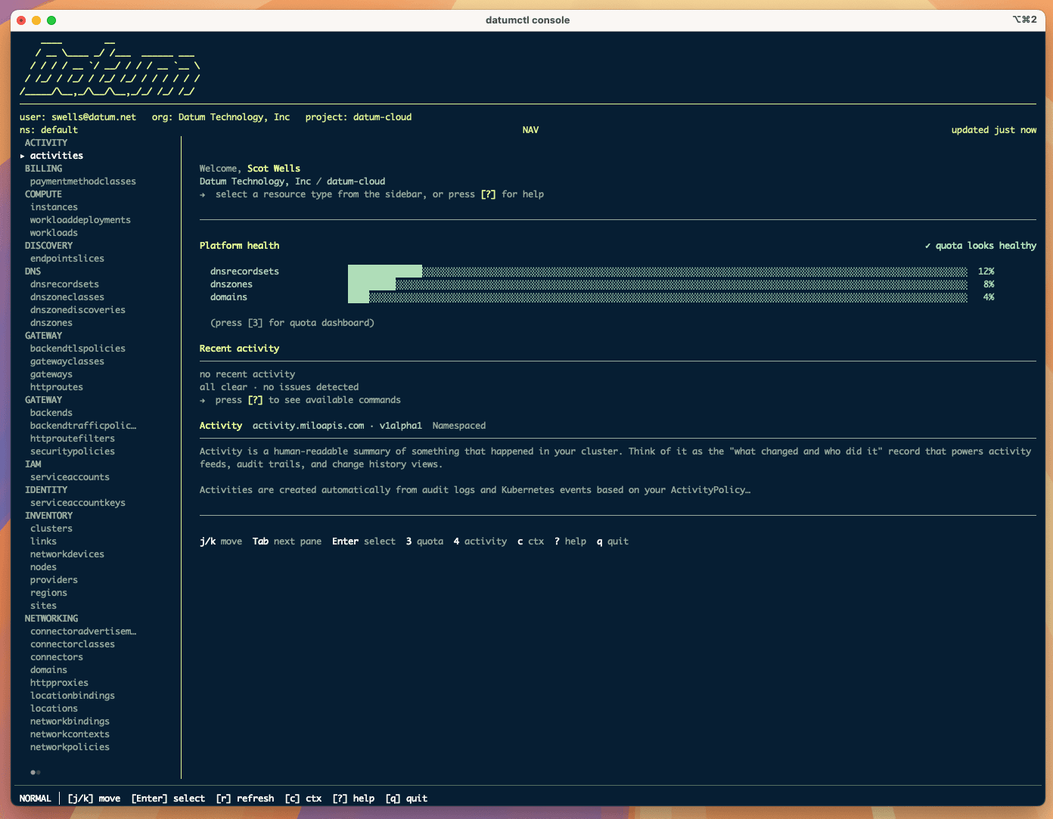Open clusters under INVENTORY
1053x819 pixels.
[51, 529]
